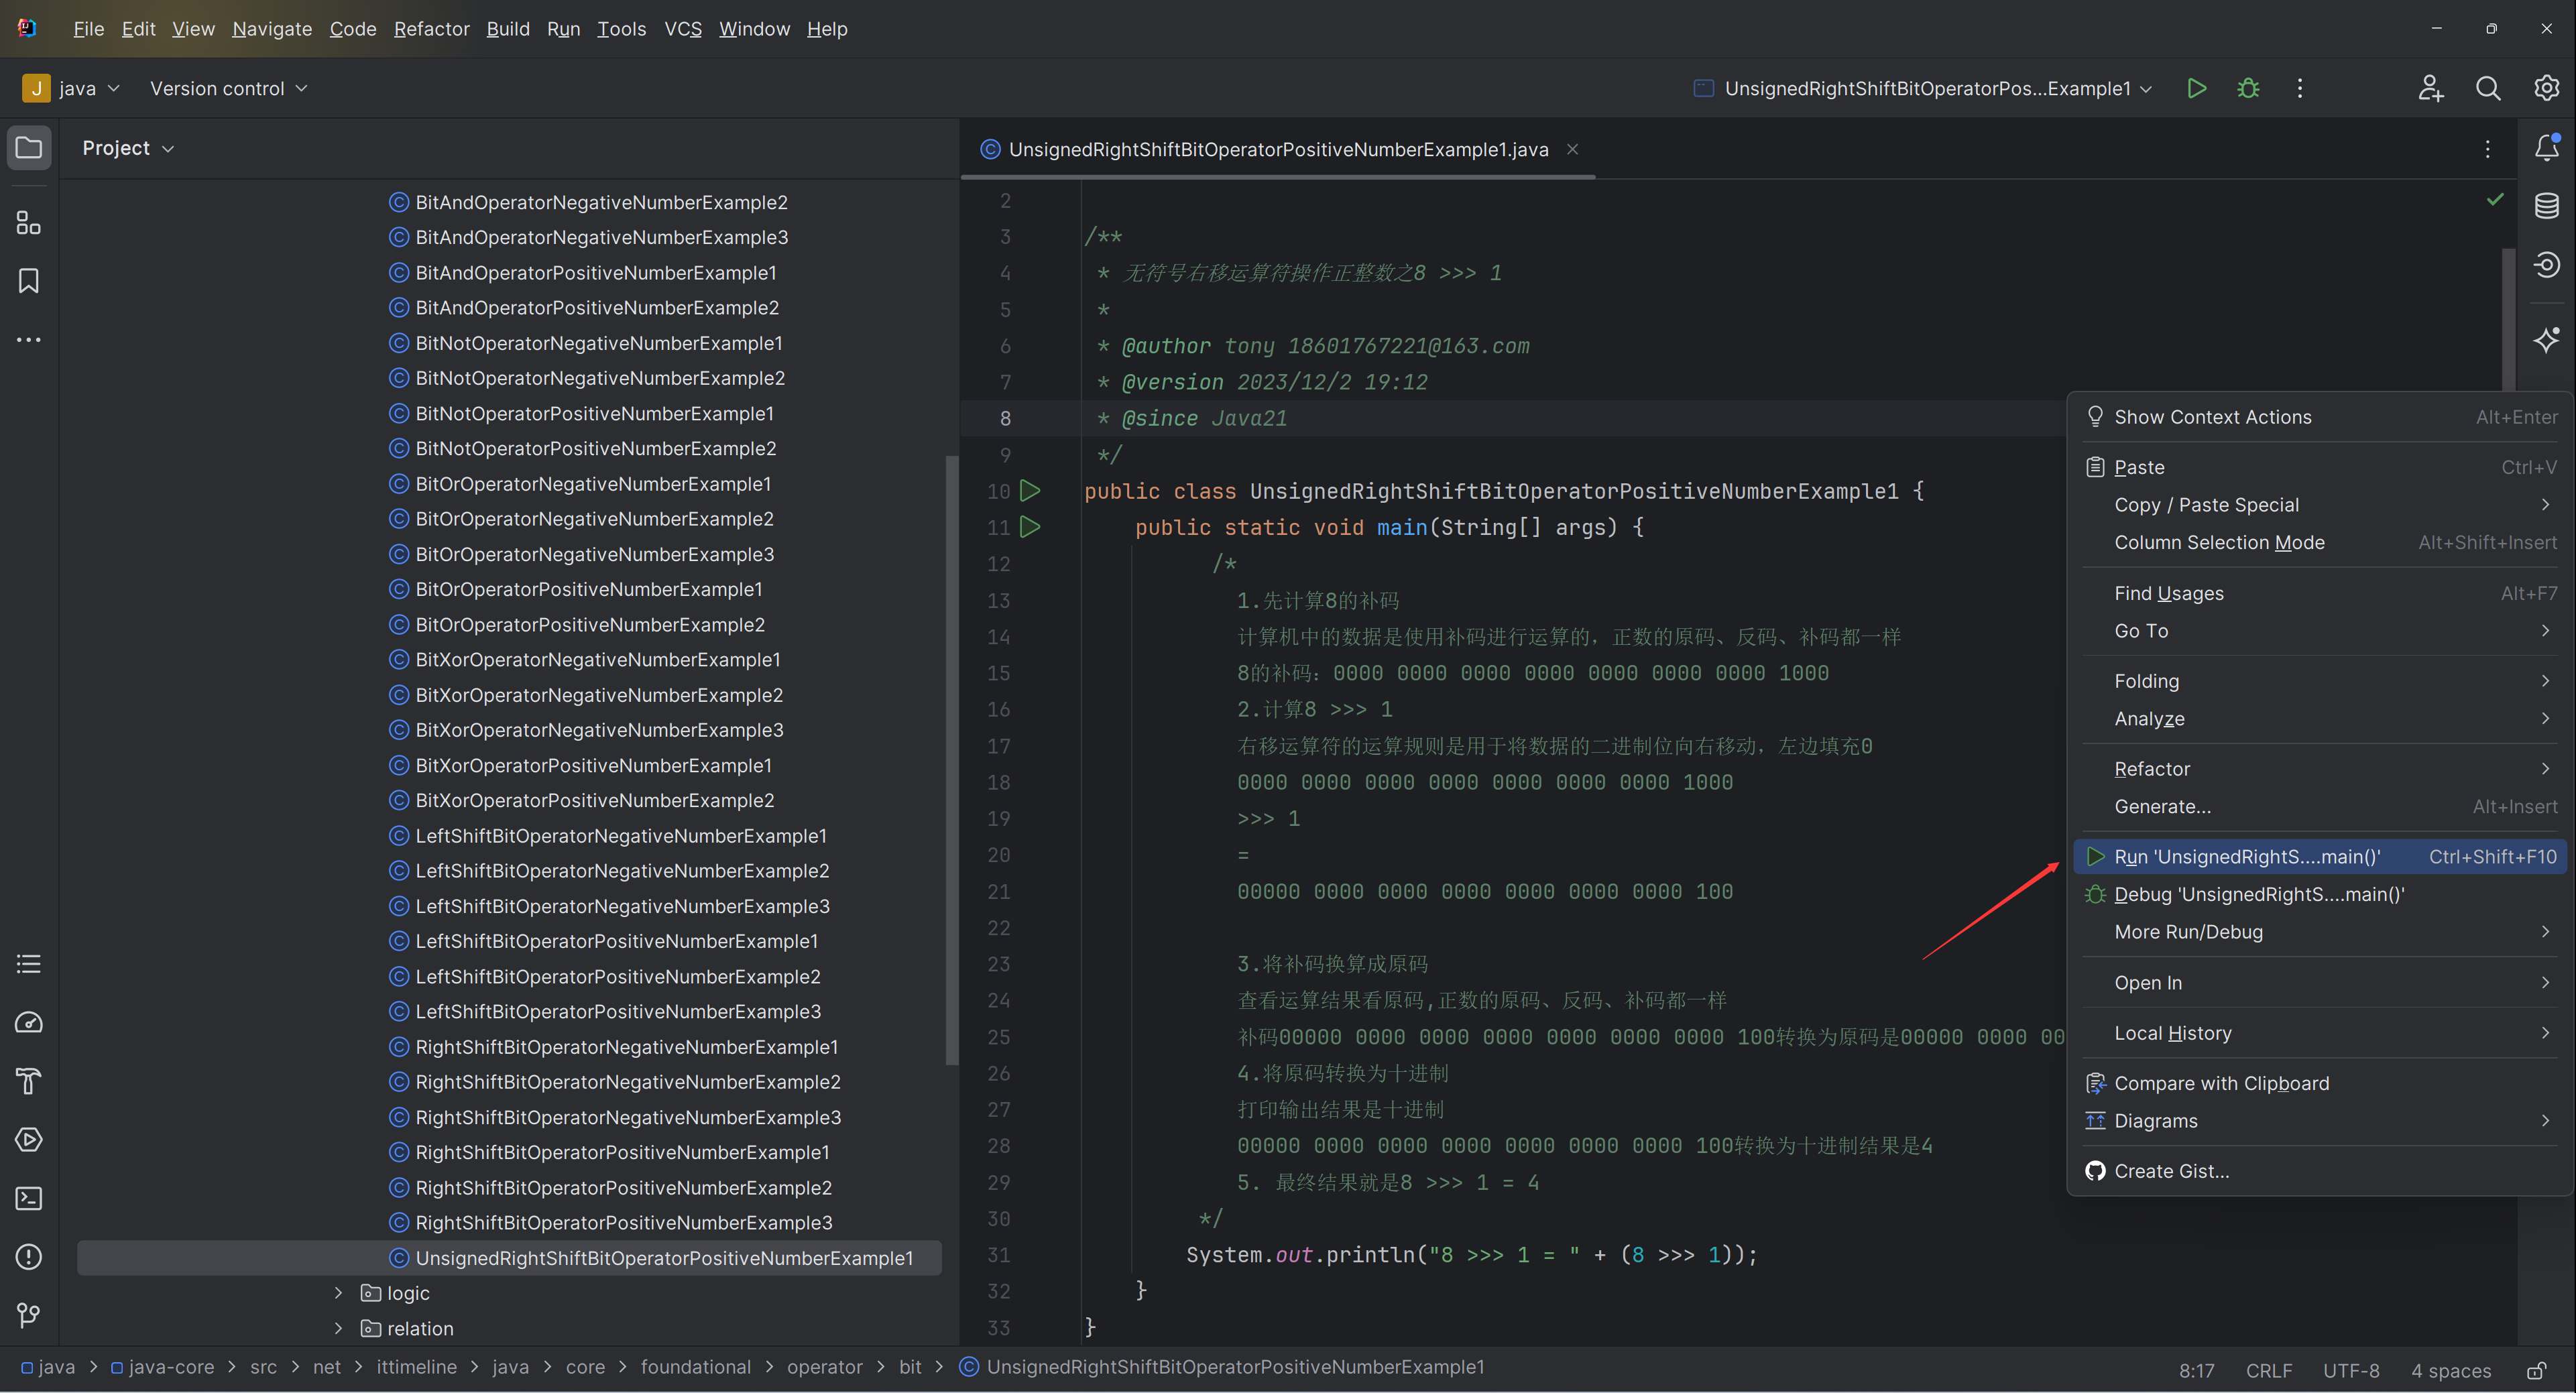Close the UnsignedRightShift editor tab
Viewport: 2576px width, 1393px height.
1572,149
